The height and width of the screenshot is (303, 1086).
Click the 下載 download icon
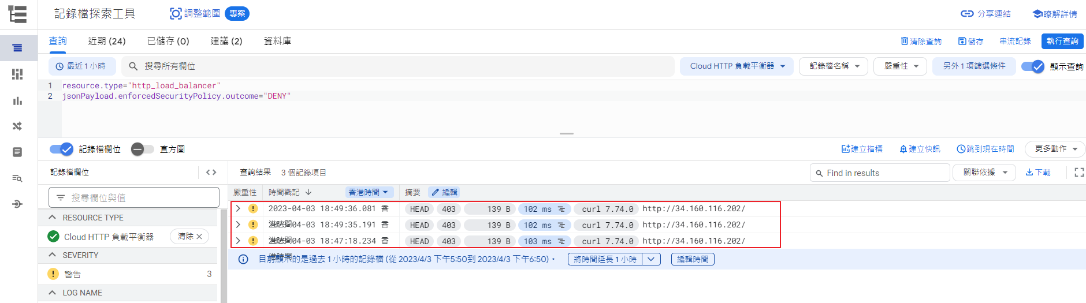[1037, 173]
